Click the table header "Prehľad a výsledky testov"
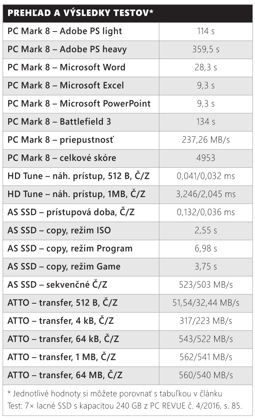The width and height of the screenshot is (255, 420). click(x=80, y=13)
